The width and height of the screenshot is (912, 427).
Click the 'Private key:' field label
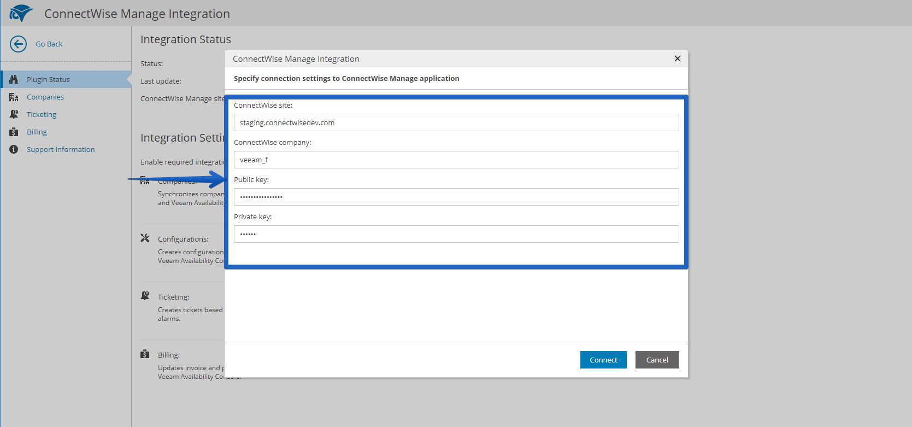pyautogui.click(x=253, y=217)
